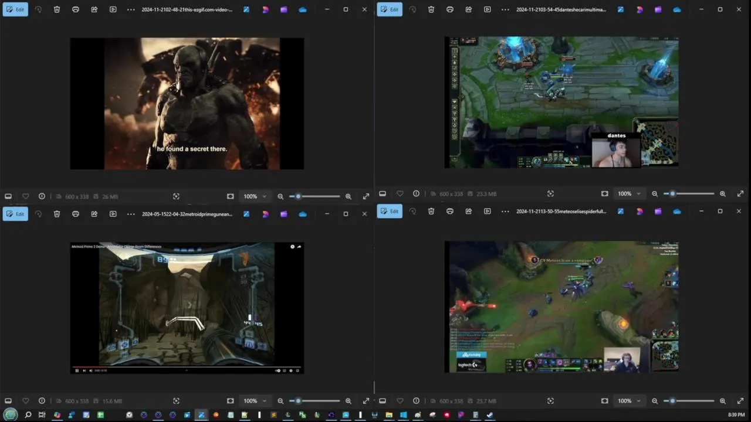751x422 pixels.
Task: Zoom in on the danteshecarim image
Action: coord(723,193)
